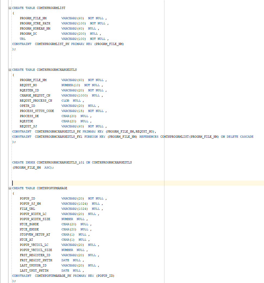Click the FRST_REGIST_PNTTM column name
The image size is (264, 283).
click(36, 260)
